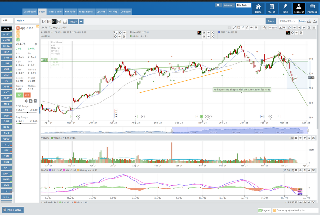Open the grid table view icon

(229, 27)
